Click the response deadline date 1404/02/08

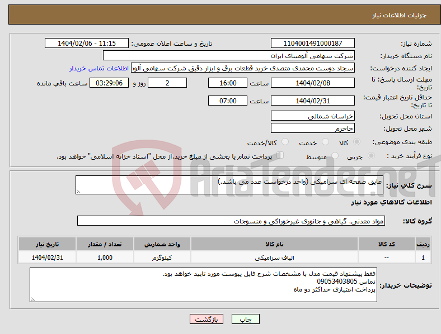[x=312, y=83]
